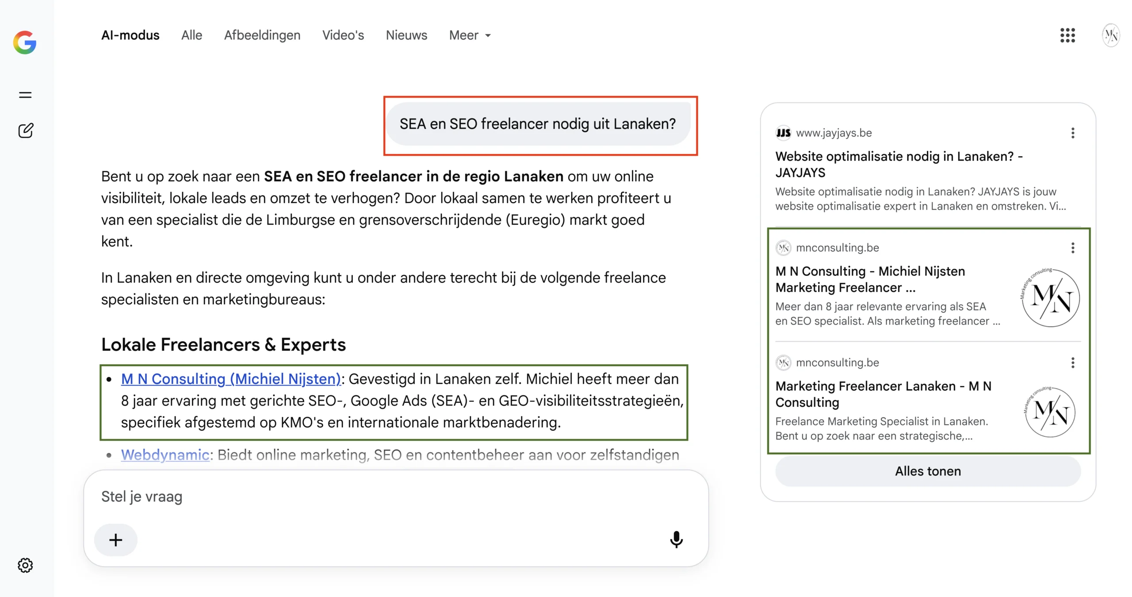Open the Video's tab
1132x597 pixels.
pyautogui.click(x=343, y=35)
